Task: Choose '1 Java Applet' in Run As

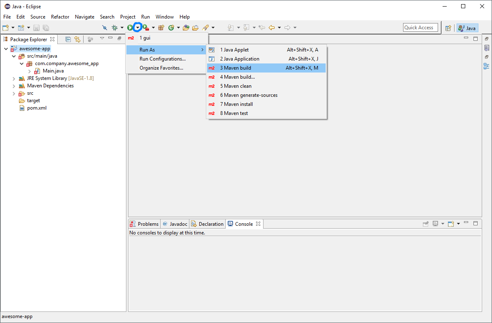Action: (266, 49)
